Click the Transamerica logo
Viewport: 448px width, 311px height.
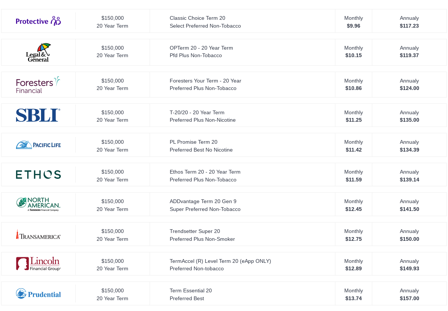[x=38, y=234]
